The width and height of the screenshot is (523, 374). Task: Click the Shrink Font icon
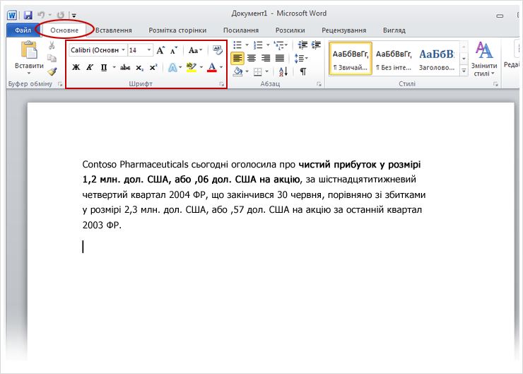pyautogui.click(x=173, y=50)
